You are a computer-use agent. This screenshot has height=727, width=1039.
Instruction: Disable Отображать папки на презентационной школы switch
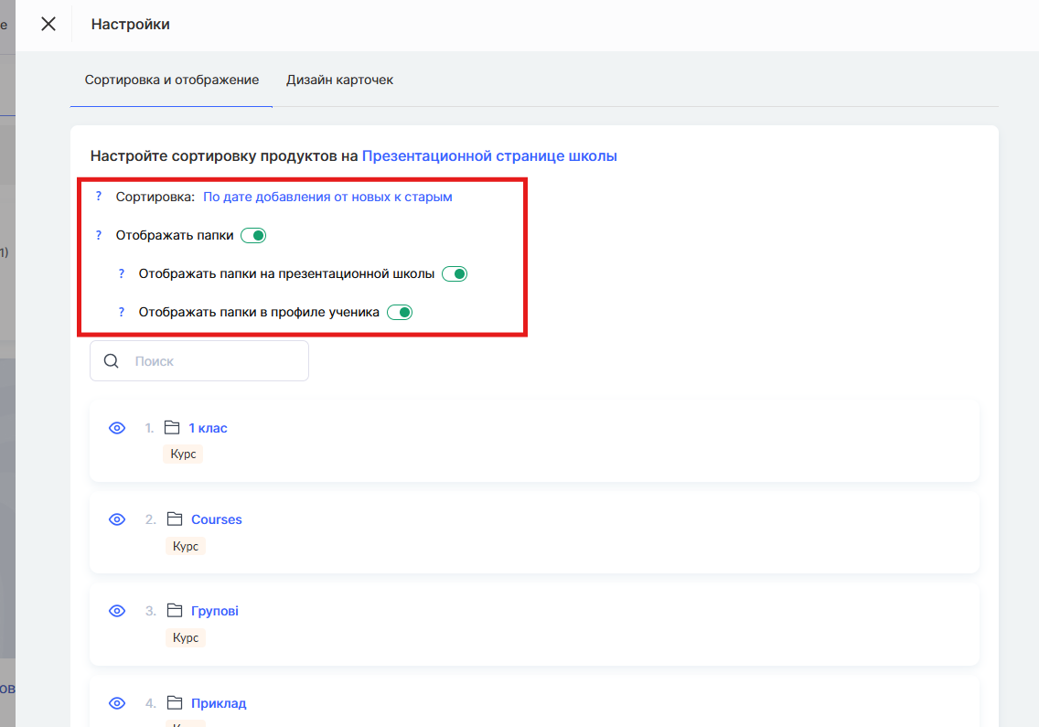coord(455,273)
